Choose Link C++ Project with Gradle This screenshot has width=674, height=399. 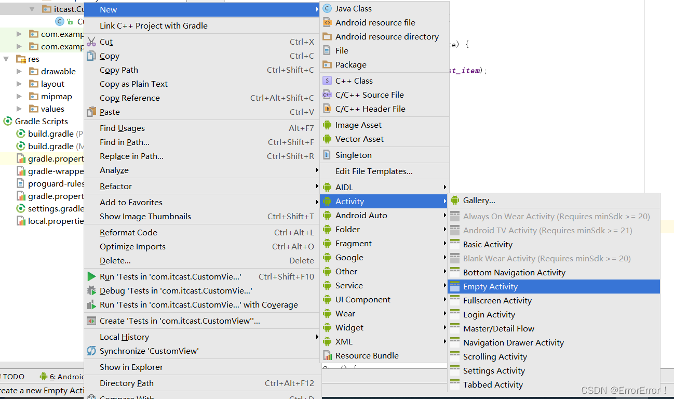tap(203, 25)
